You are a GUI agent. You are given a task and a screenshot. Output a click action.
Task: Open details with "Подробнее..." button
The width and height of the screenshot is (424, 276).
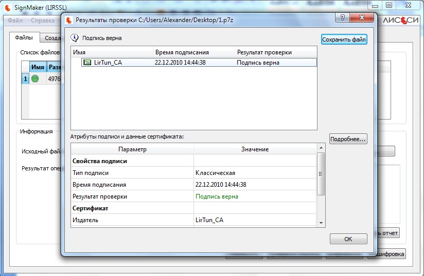(x=348, y=139)
